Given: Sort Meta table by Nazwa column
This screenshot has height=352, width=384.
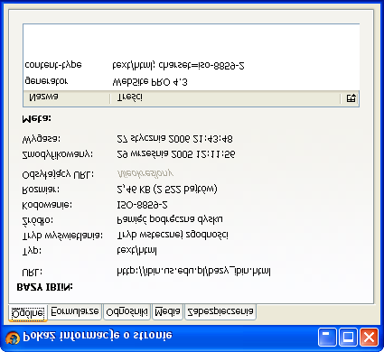Looking at the screenshot, I should pos(66,97).
